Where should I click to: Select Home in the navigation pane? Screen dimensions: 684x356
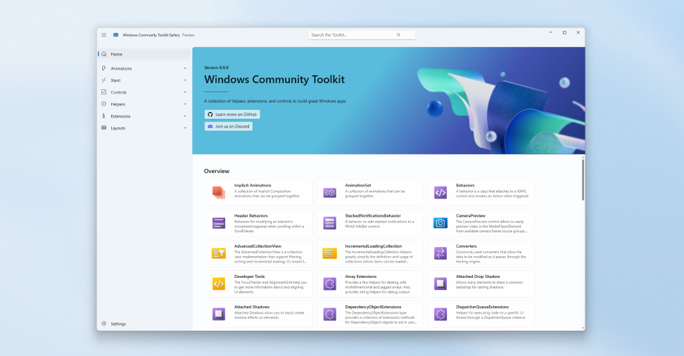(x=144, y=54)
